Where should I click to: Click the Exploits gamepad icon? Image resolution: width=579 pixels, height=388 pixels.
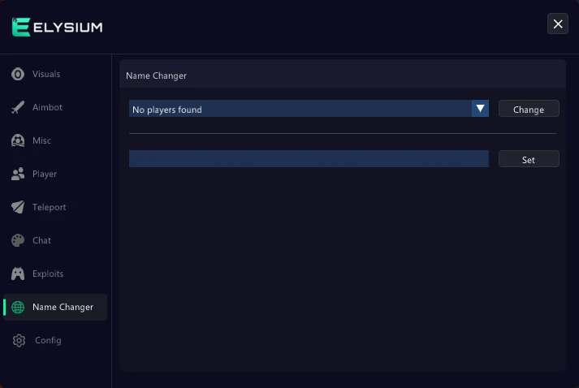click(18, 274)
